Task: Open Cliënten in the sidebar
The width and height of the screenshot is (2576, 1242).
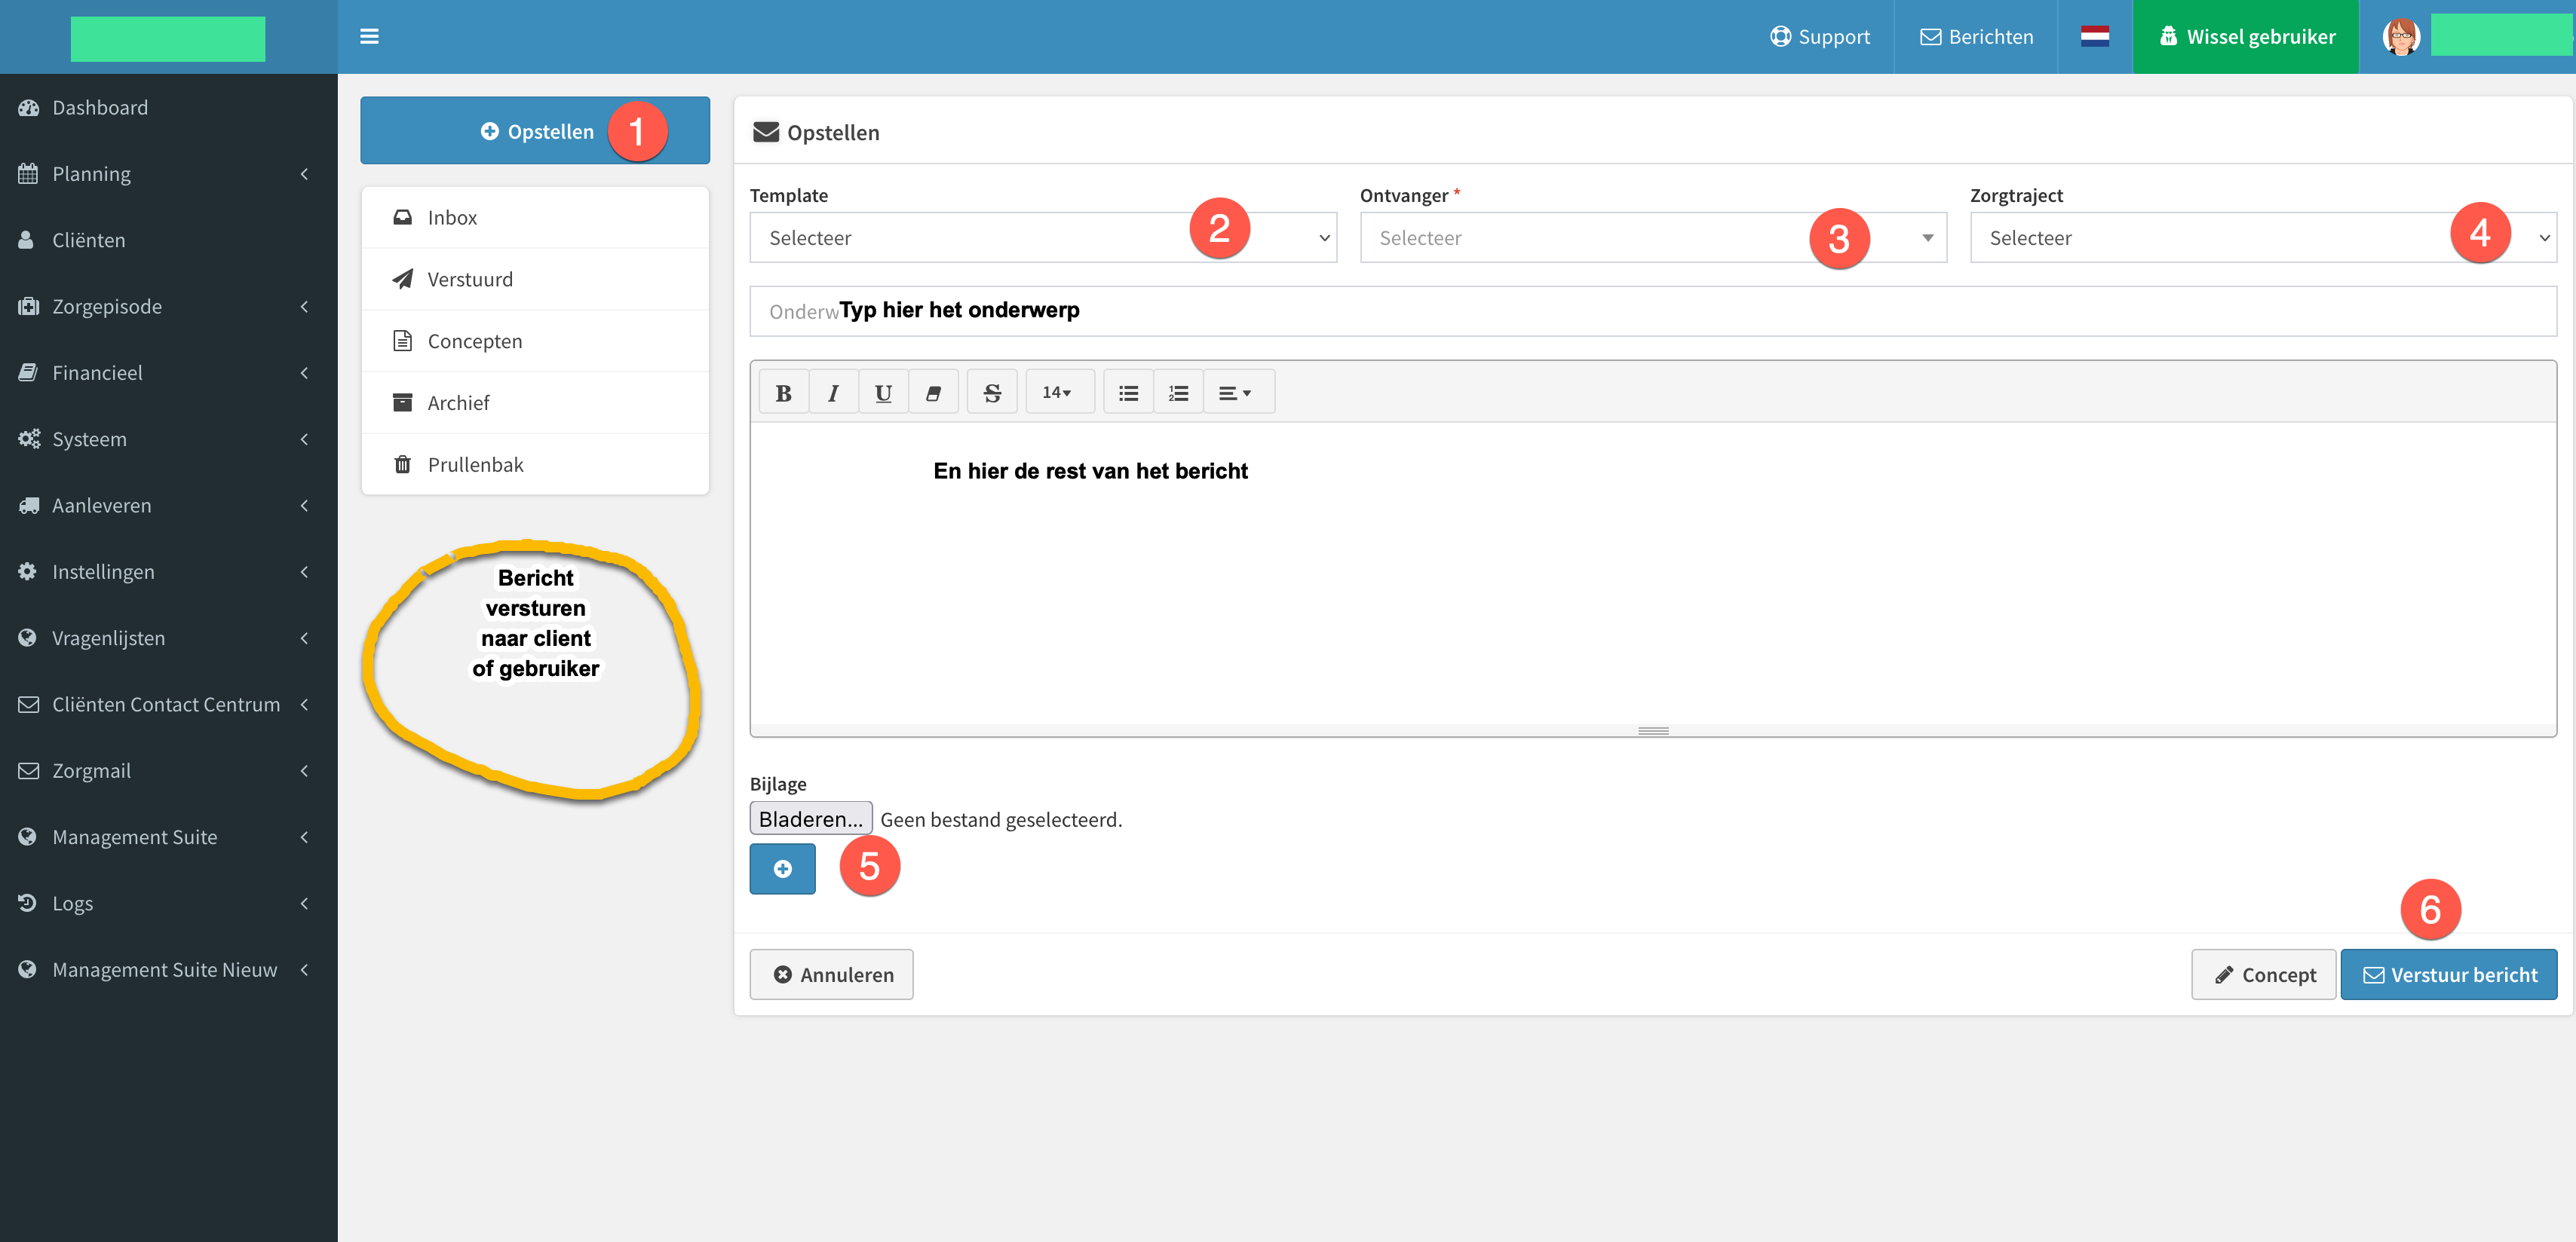Action: tap(168, 240)
